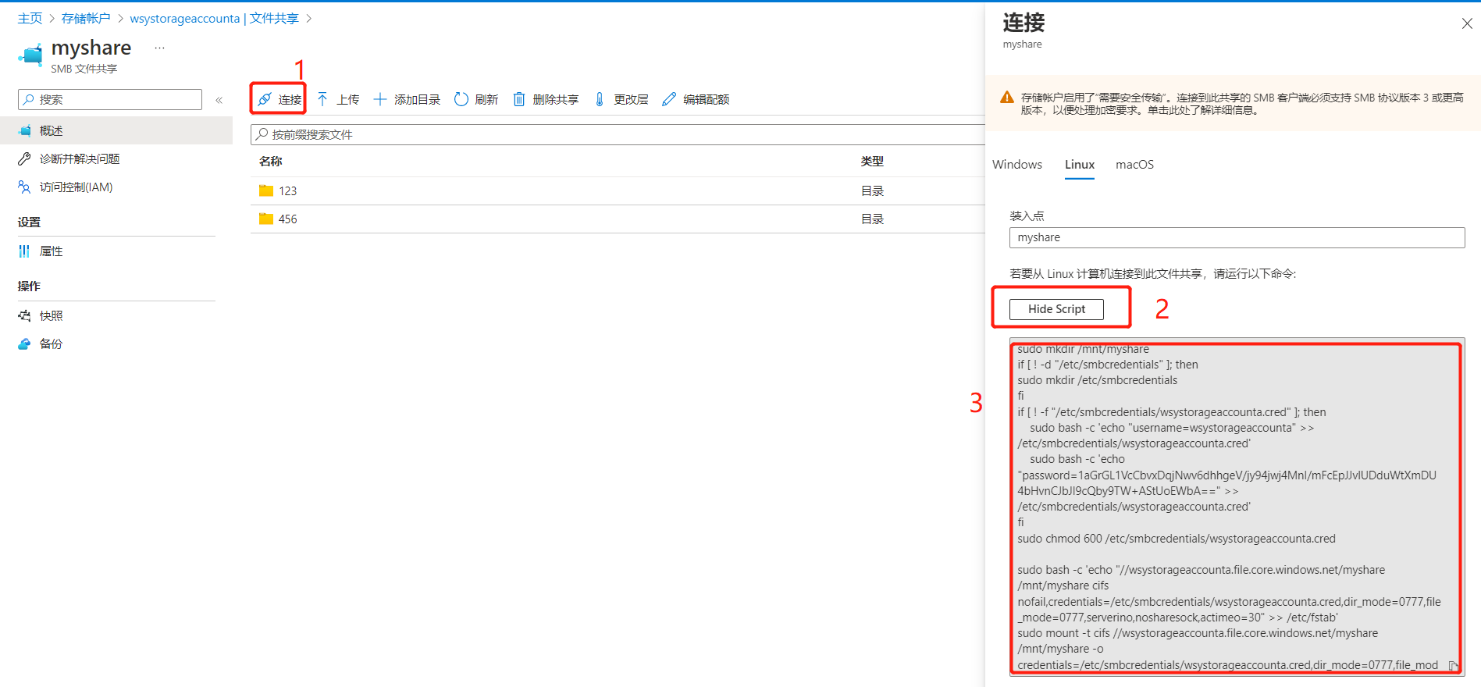
Task: Switch to the Windows tab
Action: click(1017, 164)
